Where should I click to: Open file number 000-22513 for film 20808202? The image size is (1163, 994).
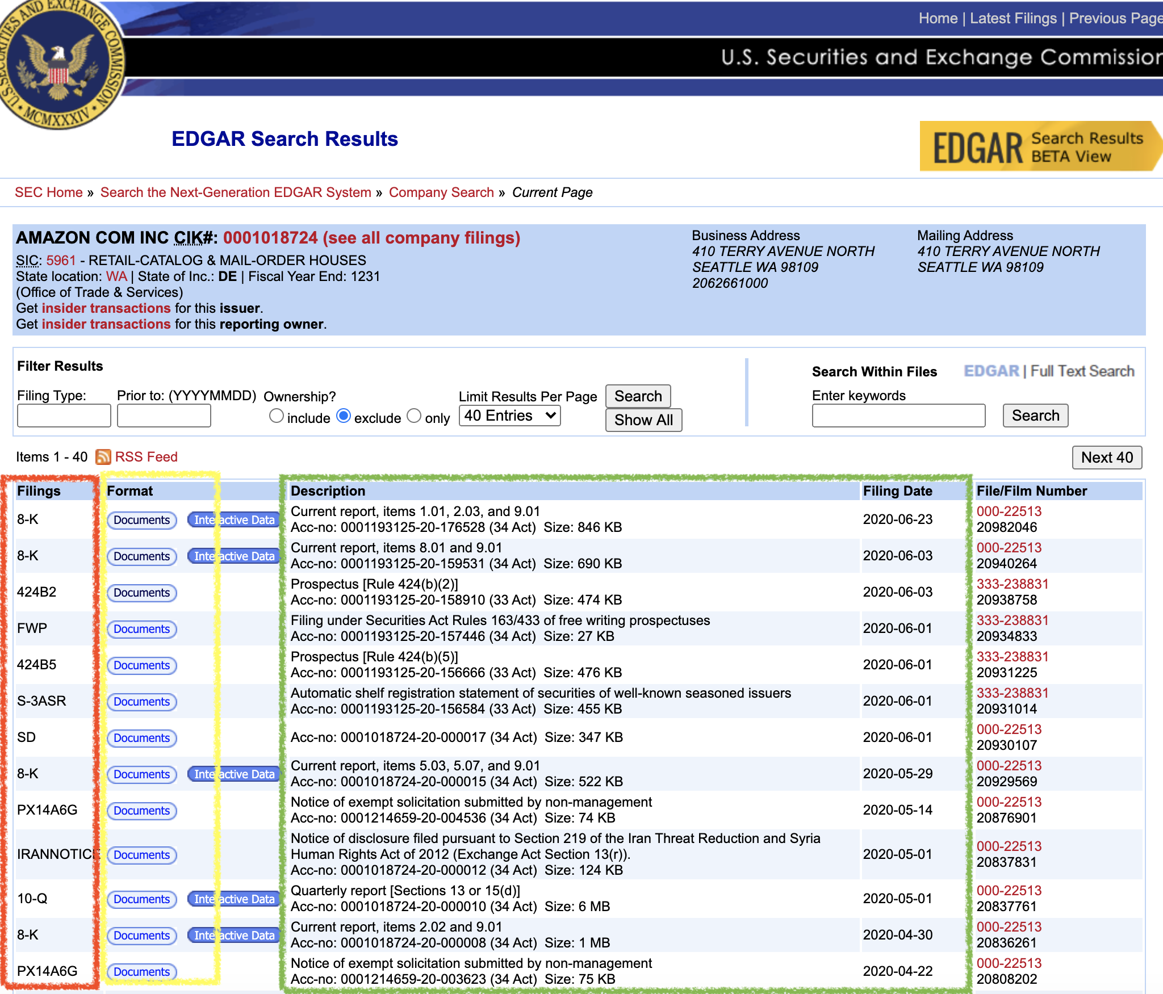pos(1009,963)
